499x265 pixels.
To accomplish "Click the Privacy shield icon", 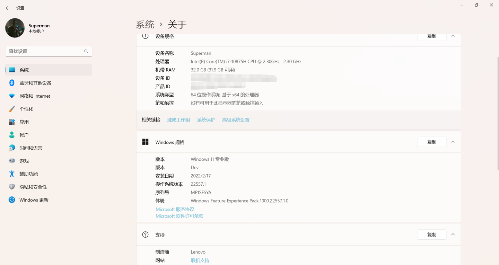I will (12, 187).
